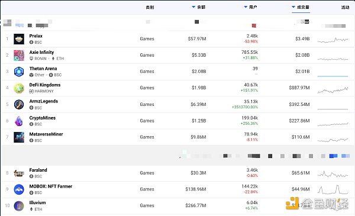Click the BSC chain icon under Prelax
This screenshot has width=355, height=216.
click(x=31, y=43)
